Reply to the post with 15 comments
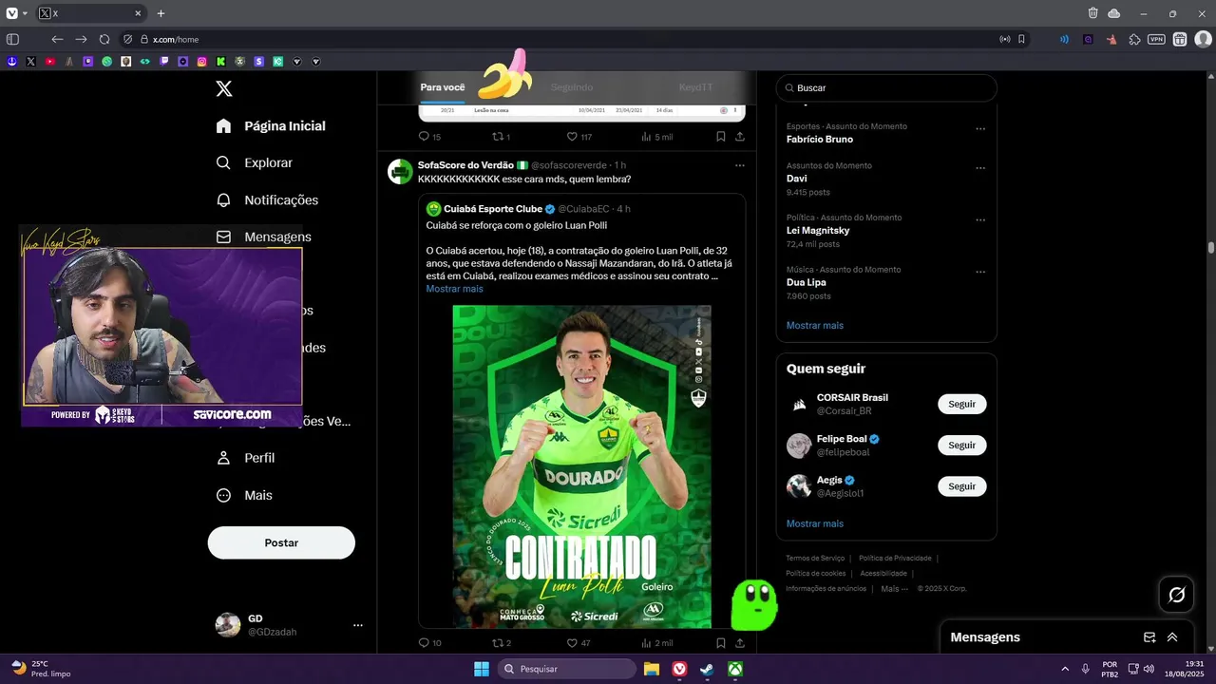 [x=429, y=137]
